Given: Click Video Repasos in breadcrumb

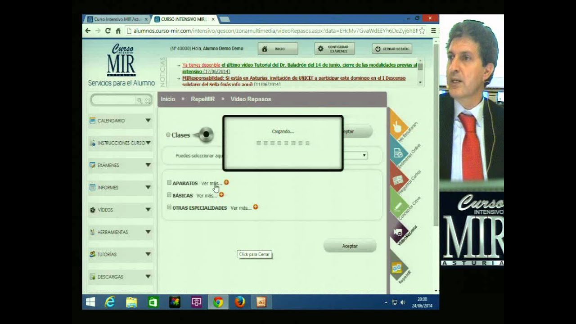Looking at the screenshot, I should point(251,99).
